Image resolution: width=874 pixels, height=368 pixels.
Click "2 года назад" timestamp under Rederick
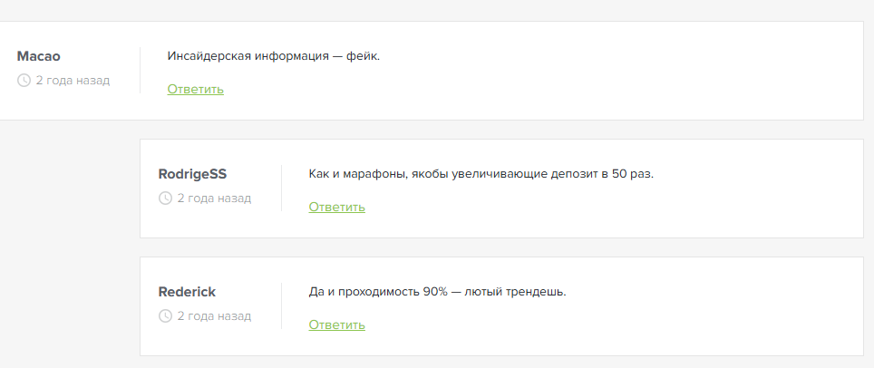tap(214, 316)
